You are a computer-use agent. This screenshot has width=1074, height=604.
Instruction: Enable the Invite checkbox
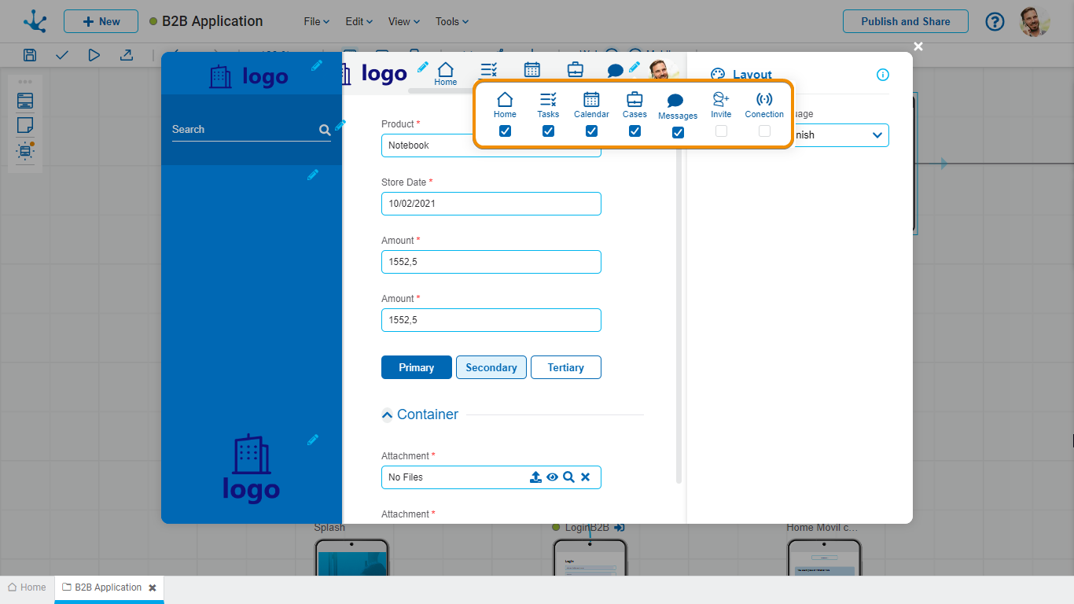point(721,131)
